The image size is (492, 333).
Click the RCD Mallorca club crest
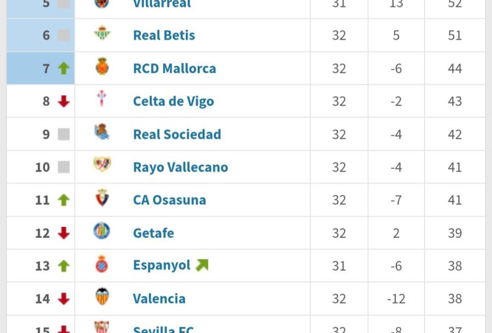(102, 67)
